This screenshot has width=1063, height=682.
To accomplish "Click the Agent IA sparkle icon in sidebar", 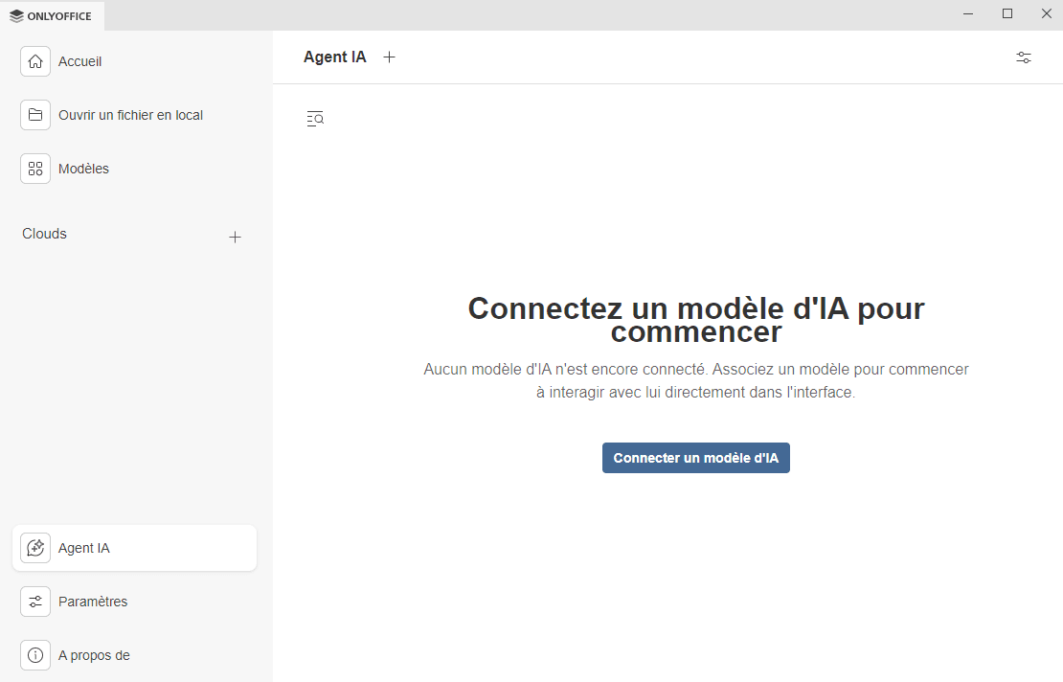I will click(35, 548).
